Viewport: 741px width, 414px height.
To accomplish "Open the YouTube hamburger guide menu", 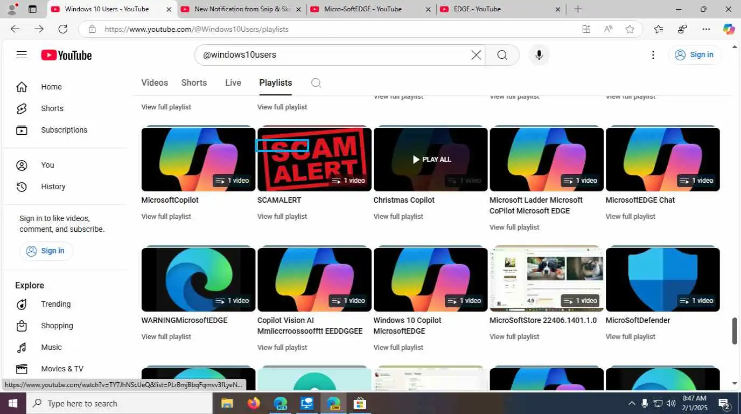I will point(22,55).
